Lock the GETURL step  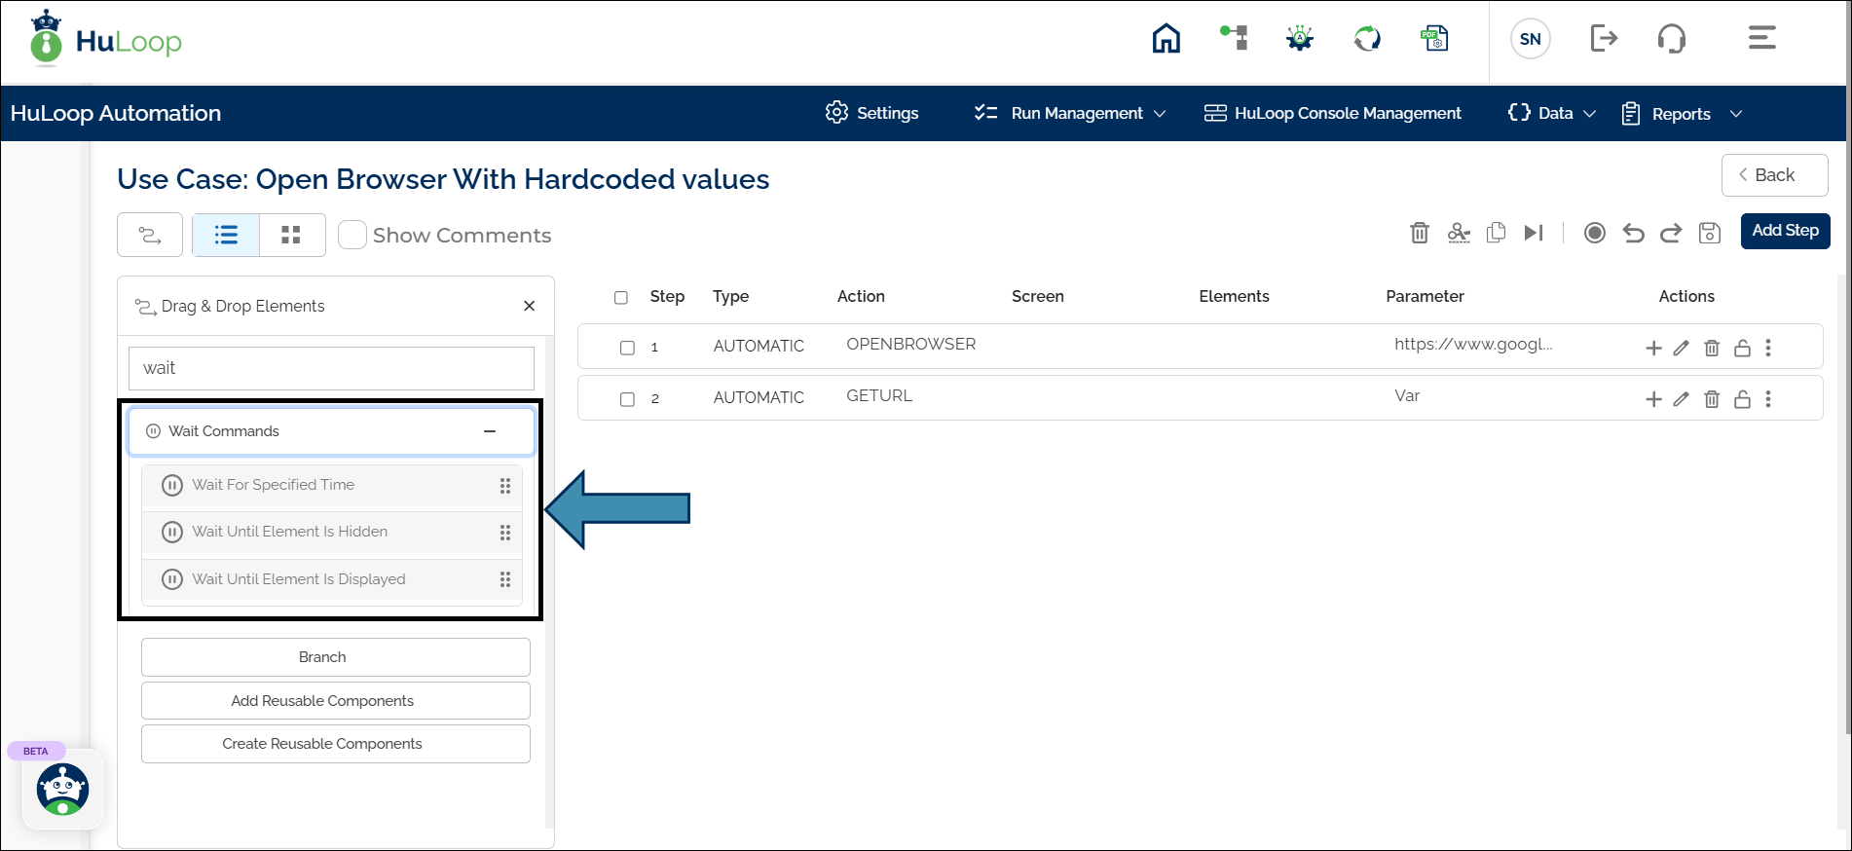click(1742, 399)
